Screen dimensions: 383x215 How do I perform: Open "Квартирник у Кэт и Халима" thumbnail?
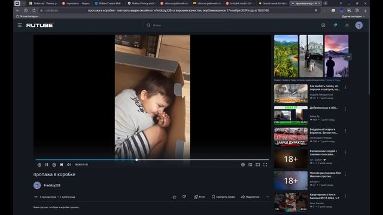coord(291,202)
